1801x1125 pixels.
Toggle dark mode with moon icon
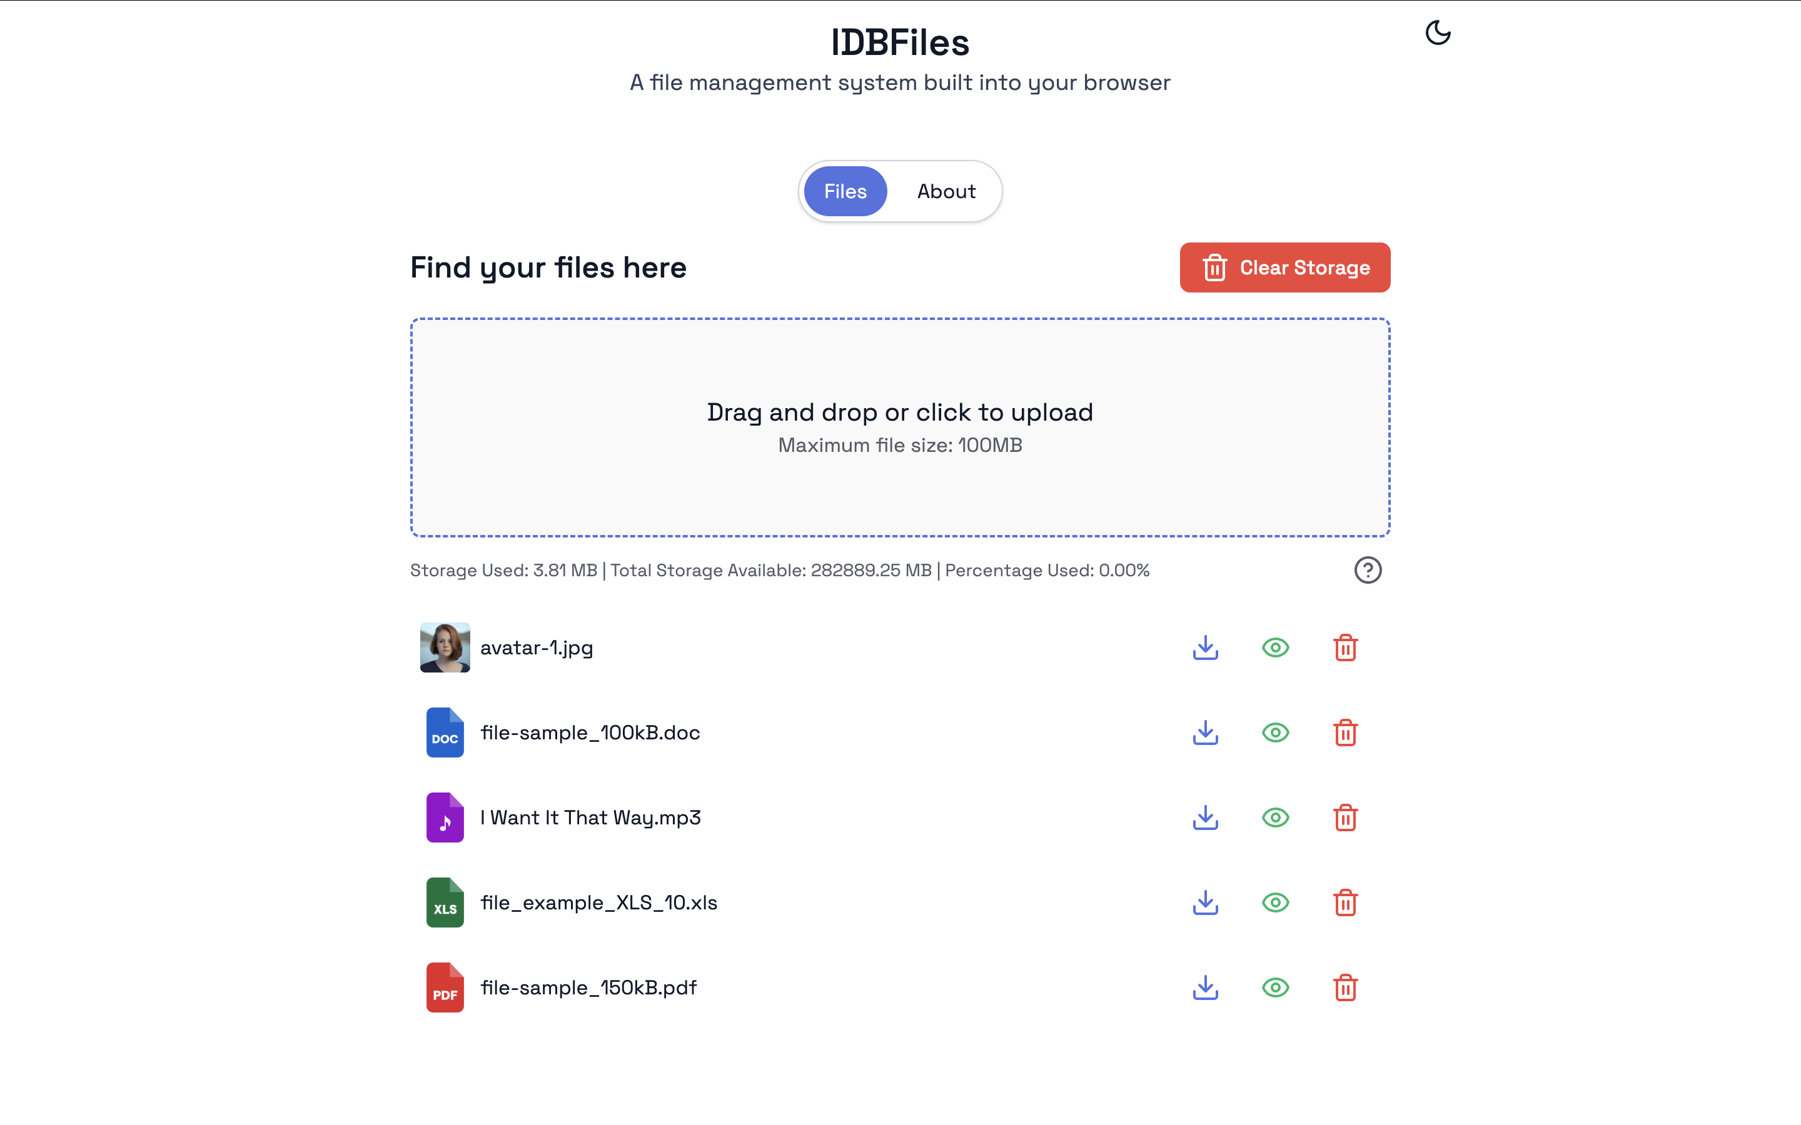pos(1437,32)
